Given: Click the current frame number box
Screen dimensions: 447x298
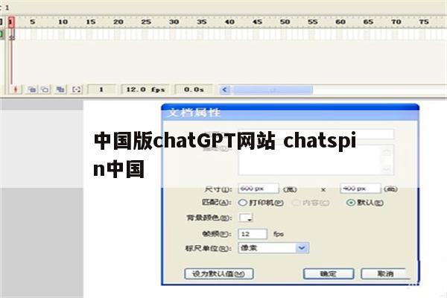Looking at the screenshot, I should click(101, 90).
